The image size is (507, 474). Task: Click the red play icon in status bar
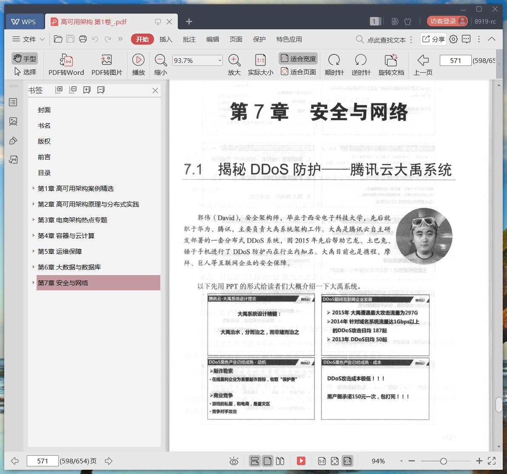coord(301,461)
